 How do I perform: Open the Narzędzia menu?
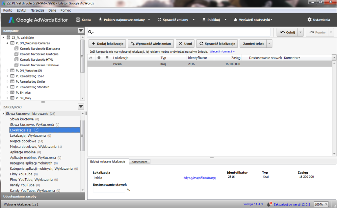click(x=37, y=10)
